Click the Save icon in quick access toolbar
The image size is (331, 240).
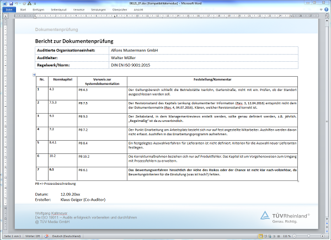click(10, 3)
